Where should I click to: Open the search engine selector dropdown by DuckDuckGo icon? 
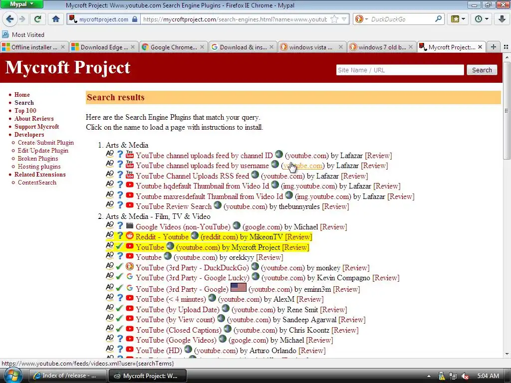click(x=361, y=19)
